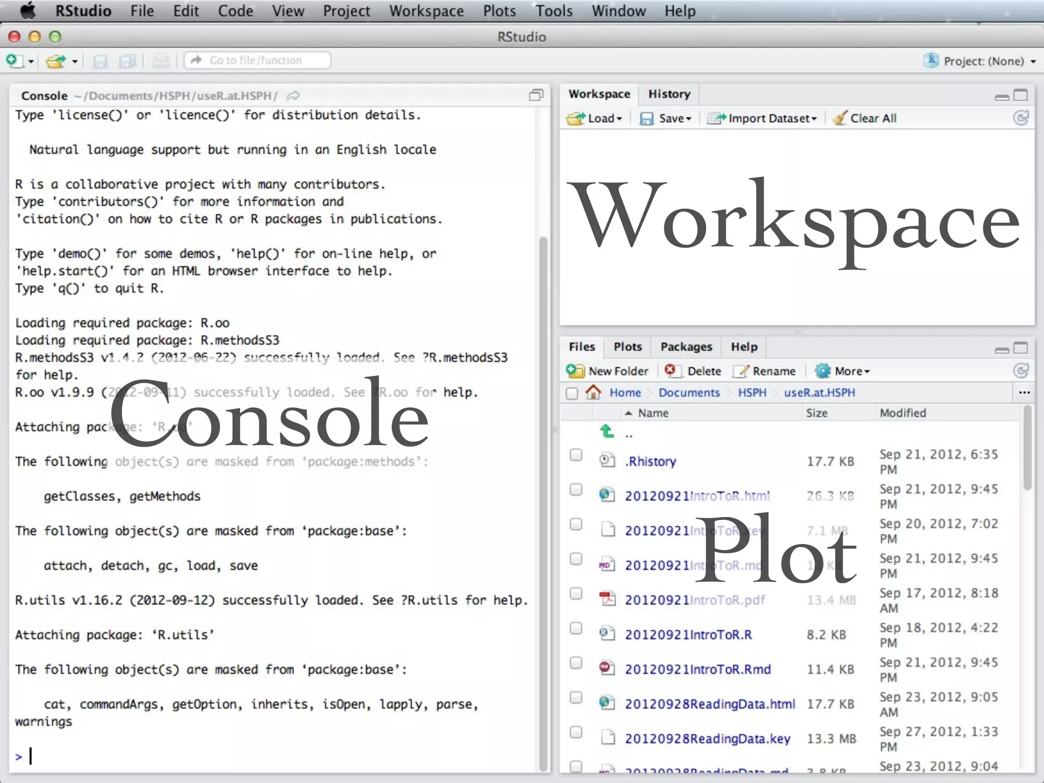This screenshot has width=1044, height=783.
Task: Click the Open File folder icon
Action: tap(56, 61)
